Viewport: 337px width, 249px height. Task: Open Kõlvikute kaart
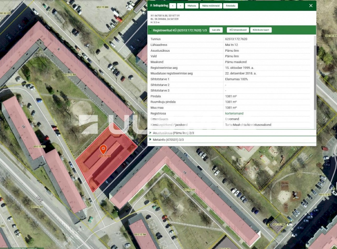(x=261, y=30)
